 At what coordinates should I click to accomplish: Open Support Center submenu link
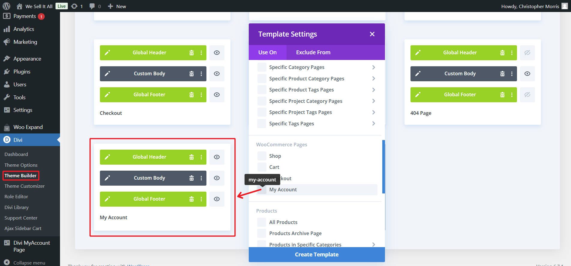(21, 218)
